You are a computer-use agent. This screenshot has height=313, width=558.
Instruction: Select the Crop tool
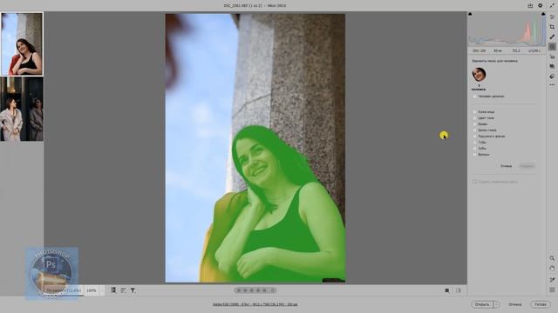(552, 27)
